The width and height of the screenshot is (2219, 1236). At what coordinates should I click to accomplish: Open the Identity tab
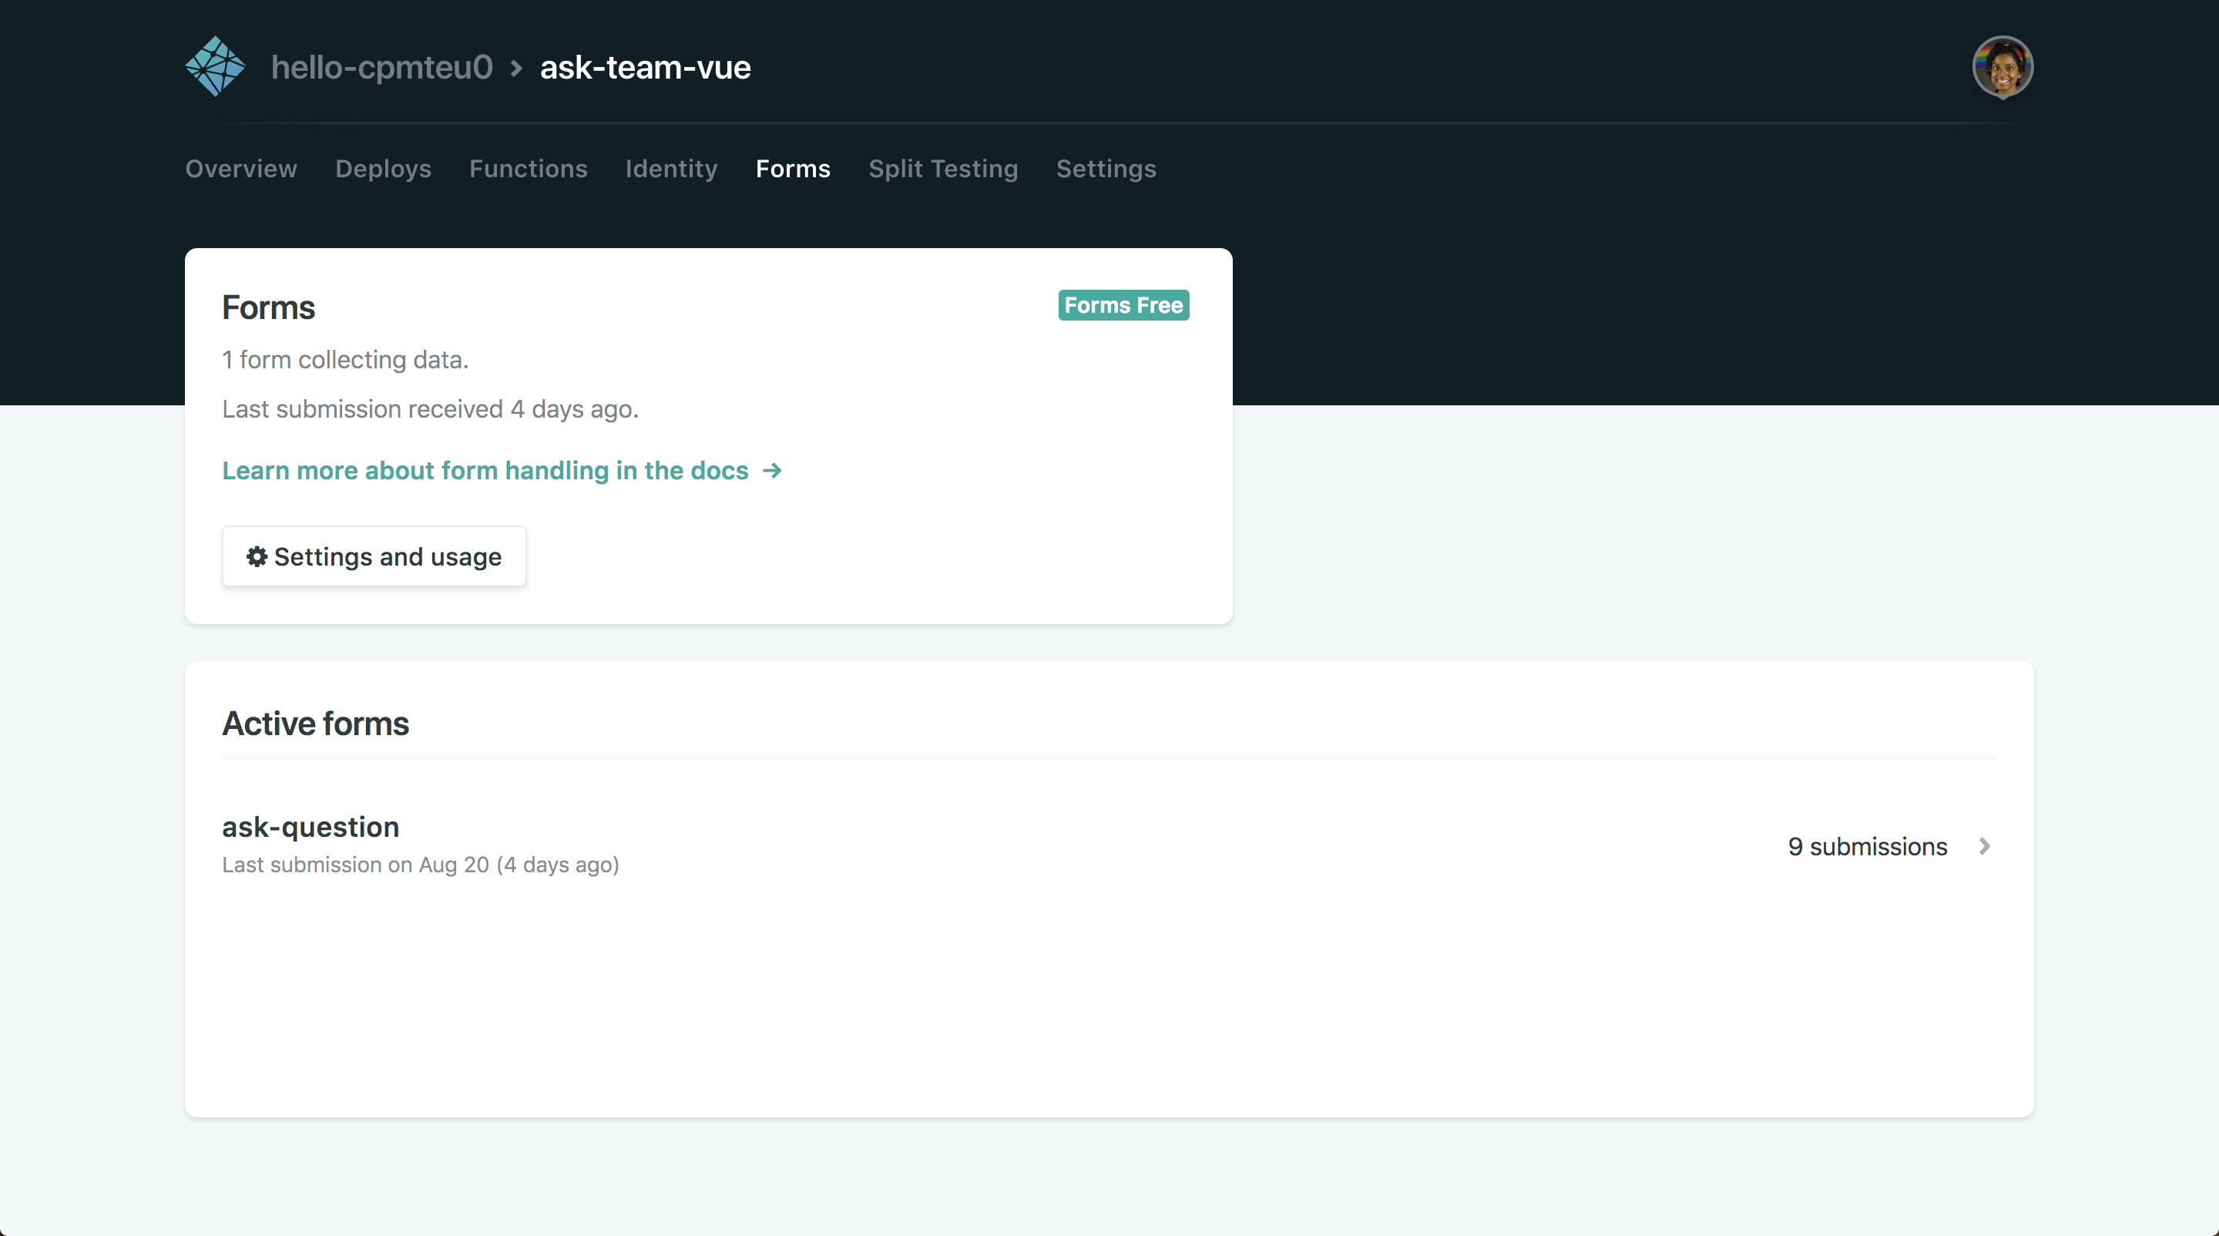coord(671,169)
